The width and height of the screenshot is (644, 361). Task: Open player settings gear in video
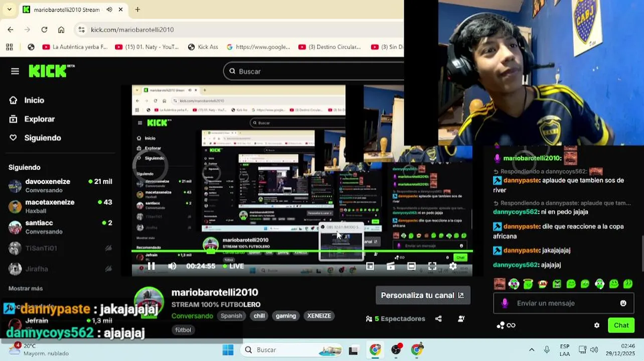click(x=453, y=266)
